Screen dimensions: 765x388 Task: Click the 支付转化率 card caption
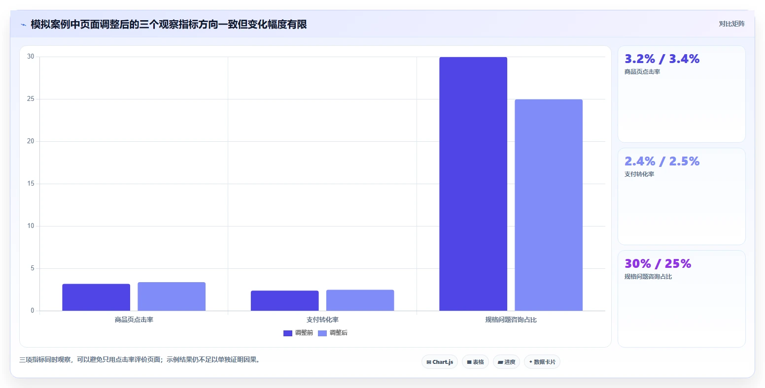[x=639, y=174]
